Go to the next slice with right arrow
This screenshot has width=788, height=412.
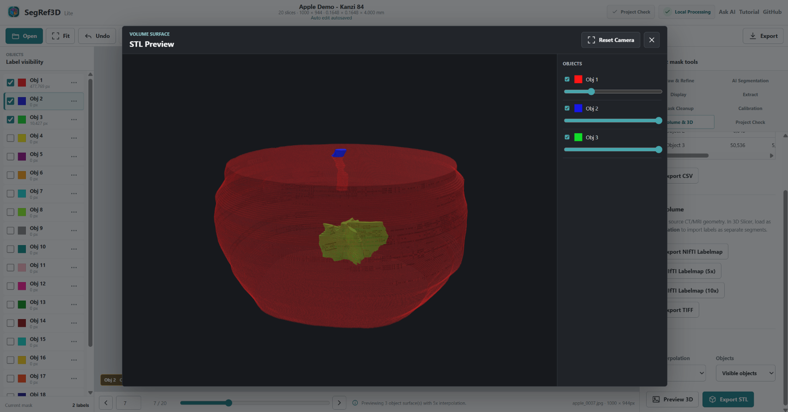click(x=339, y=403)
